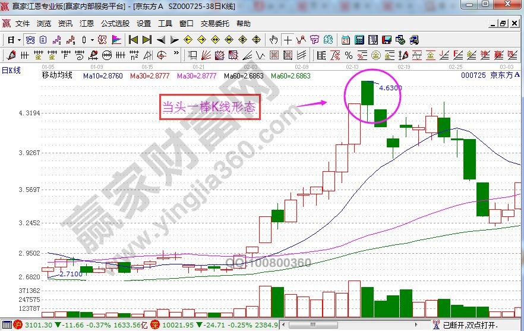
Task: Click the horizontal scrollbar at bottom
Action: click(x=356, y=325)
